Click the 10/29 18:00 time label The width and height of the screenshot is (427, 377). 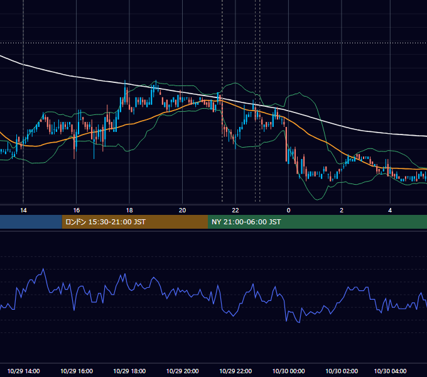click(129, 371)
